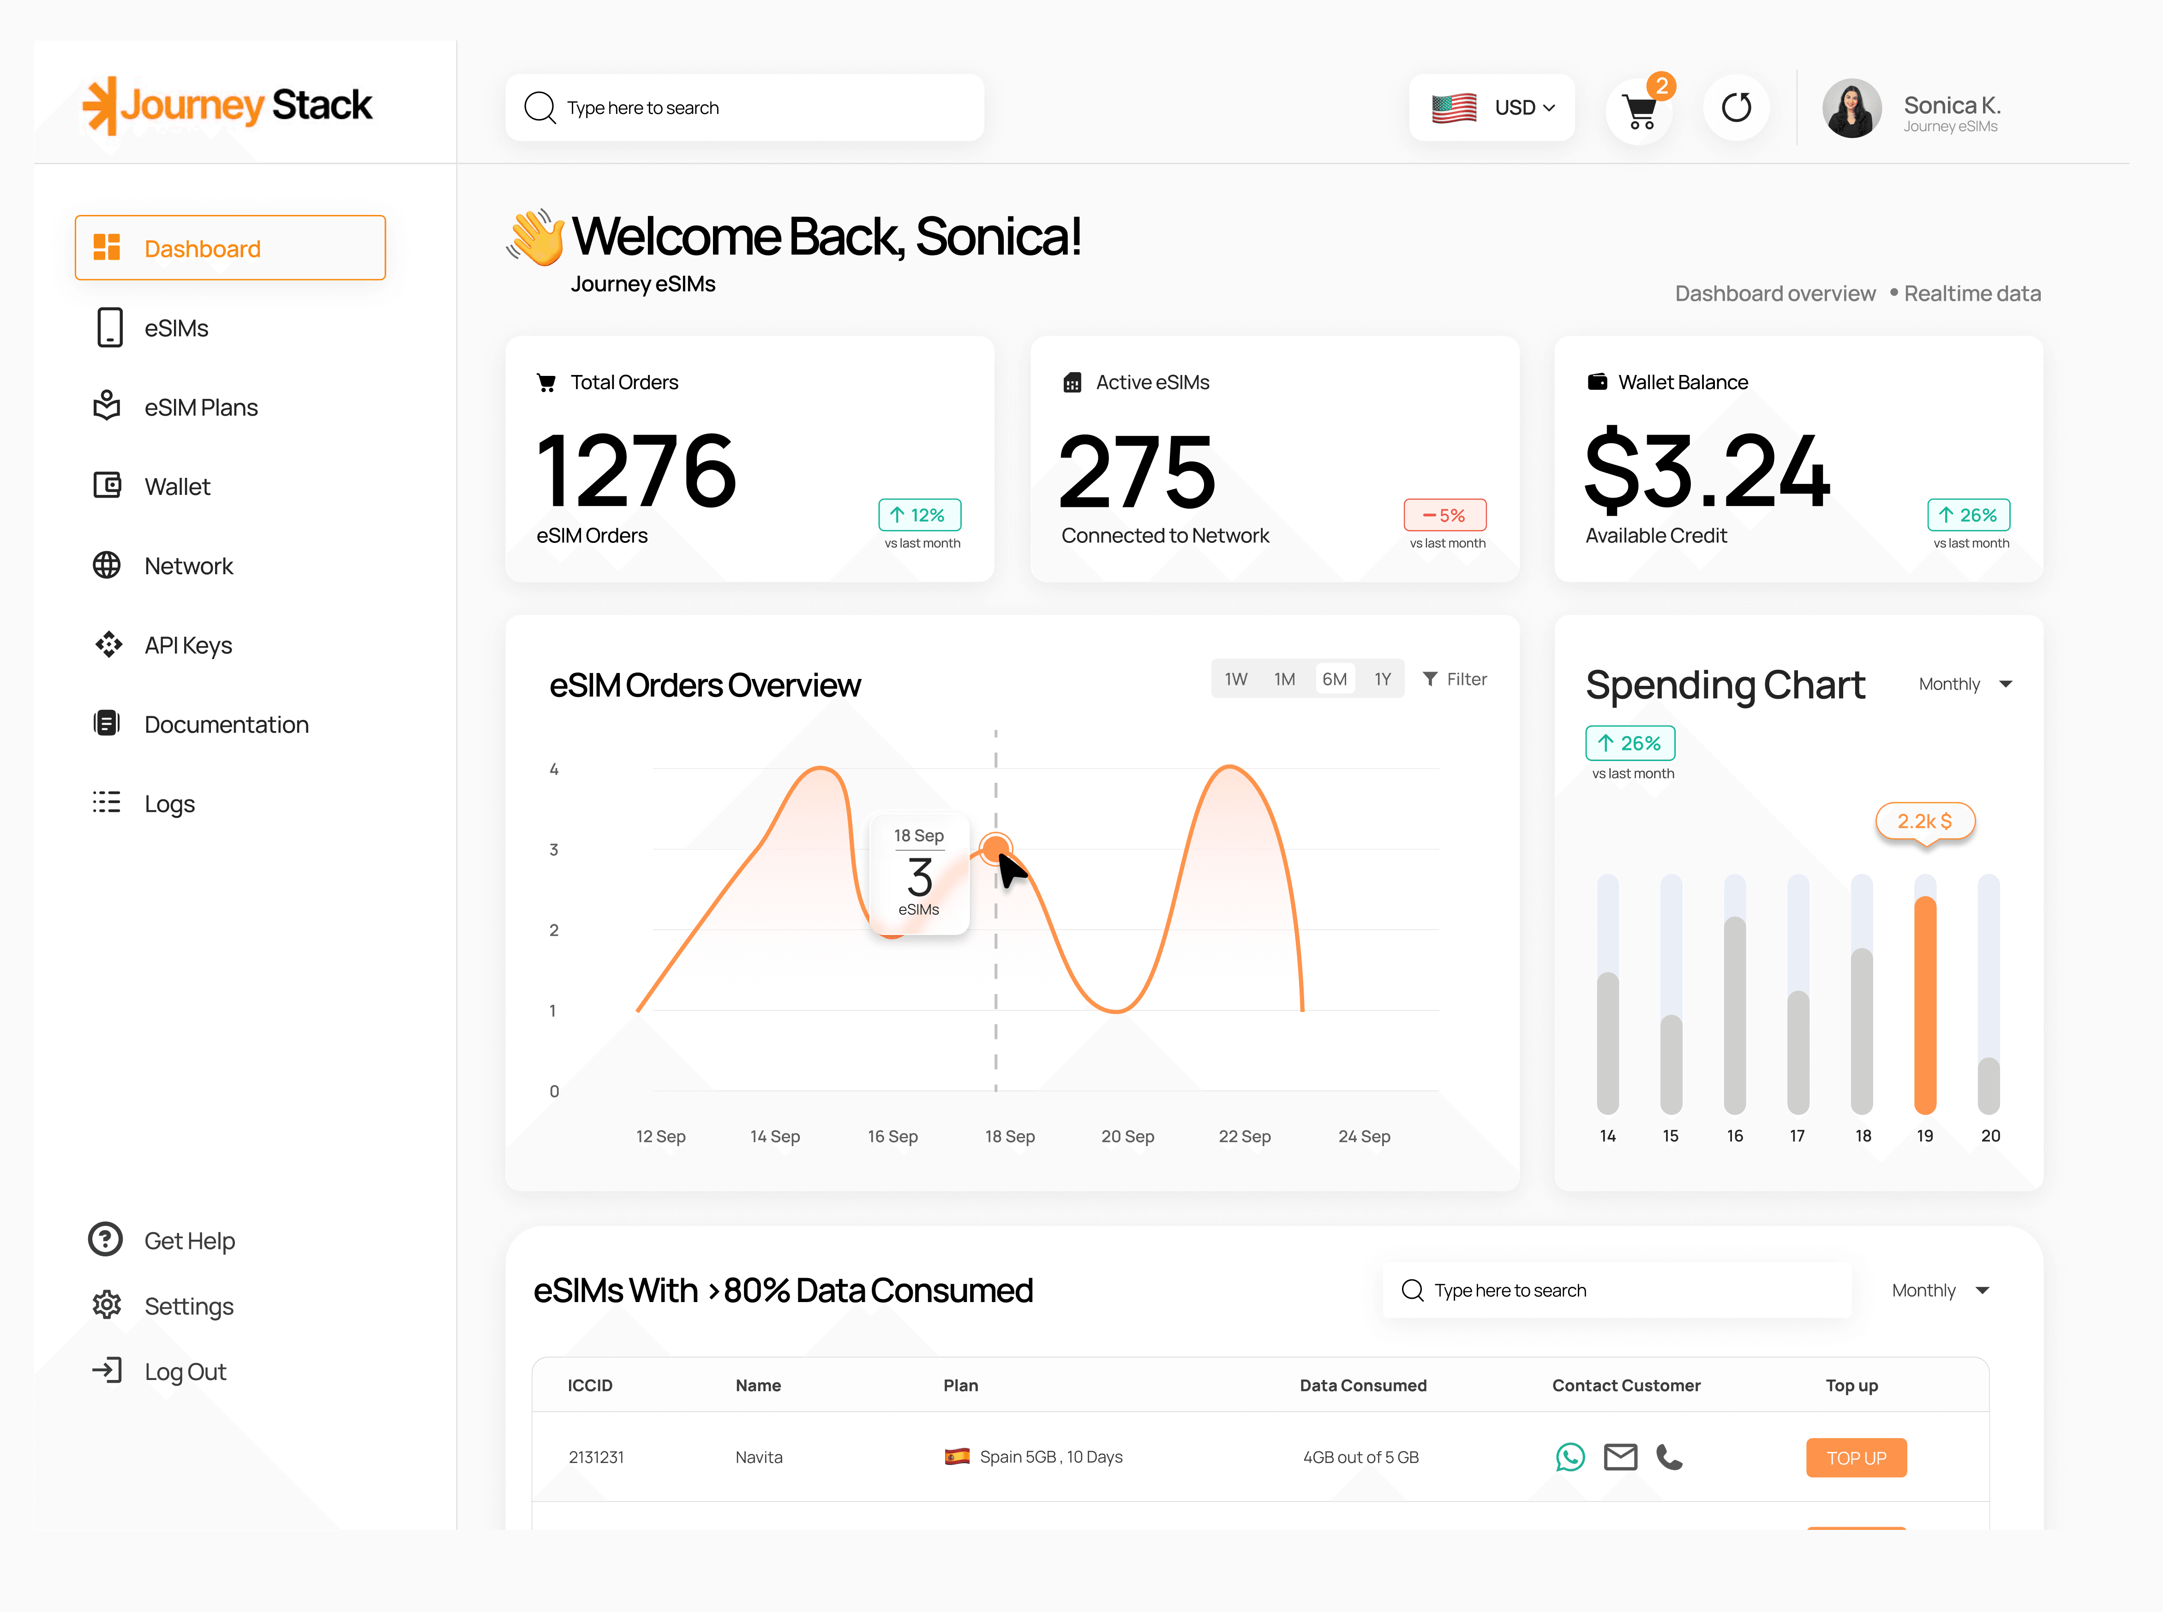This screenshot has width=2163, height=1612.
Task: Select eSIM Plans from the sidebar
Action: point(201,407)
